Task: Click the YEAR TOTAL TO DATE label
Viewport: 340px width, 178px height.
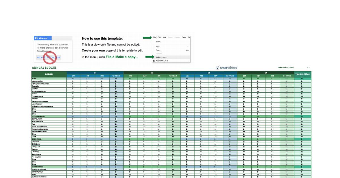Action: coord(286,68)
